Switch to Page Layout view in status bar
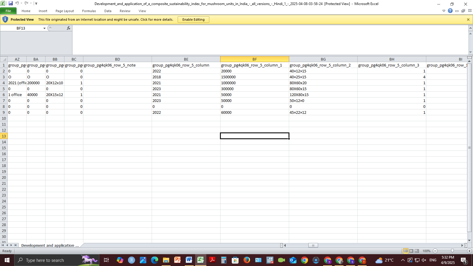 click(411, 251)
